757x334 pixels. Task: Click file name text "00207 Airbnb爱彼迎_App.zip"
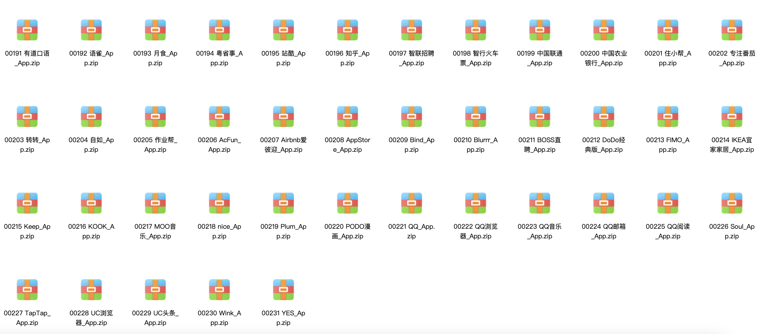point(283,145)
